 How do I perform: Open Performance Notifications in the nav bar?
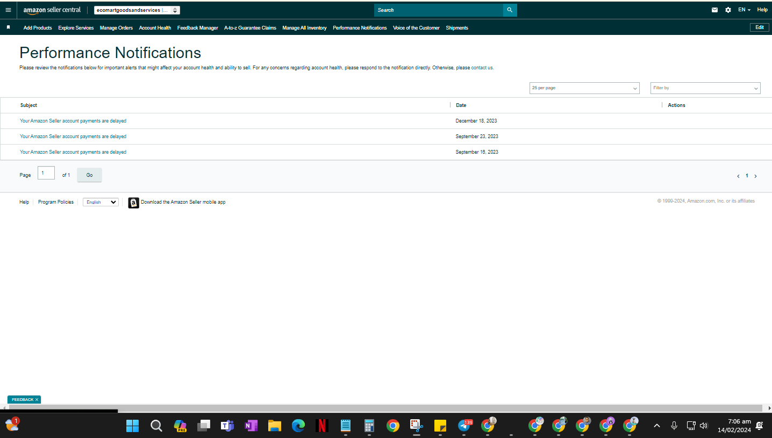coord(360,28)
